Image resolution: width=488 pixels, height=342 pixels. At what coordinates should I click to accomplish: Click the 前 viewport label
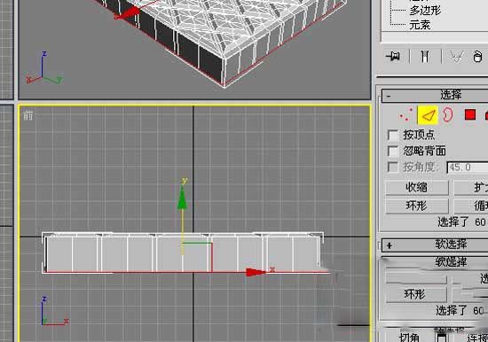pyautogui.click(x=28, y=116)
